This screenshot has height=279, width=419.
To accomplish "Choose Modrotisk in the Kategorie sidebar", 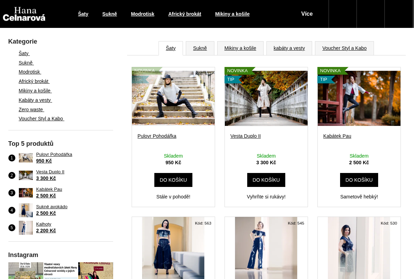I will (30, 72).
